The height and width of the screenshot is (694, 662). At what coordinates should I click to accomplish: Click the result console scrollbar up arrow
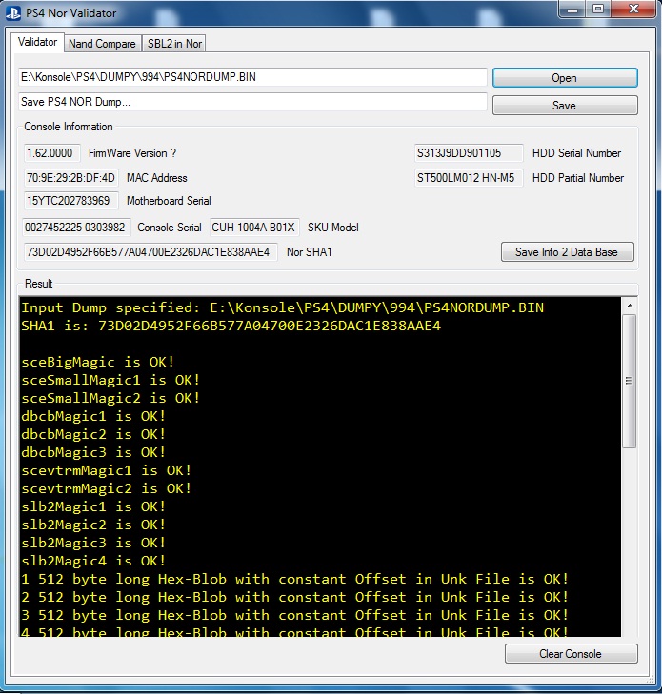630,306
